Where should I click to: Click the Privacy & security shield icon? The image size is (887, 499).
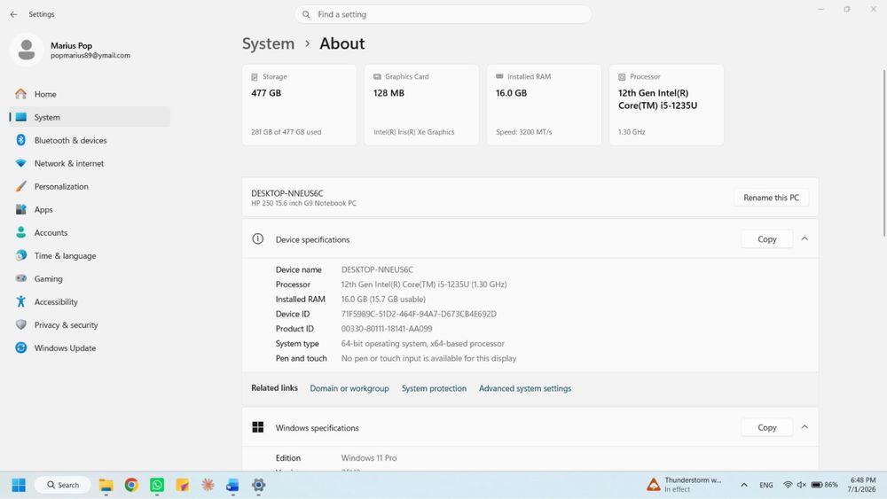tap(21, 325)
